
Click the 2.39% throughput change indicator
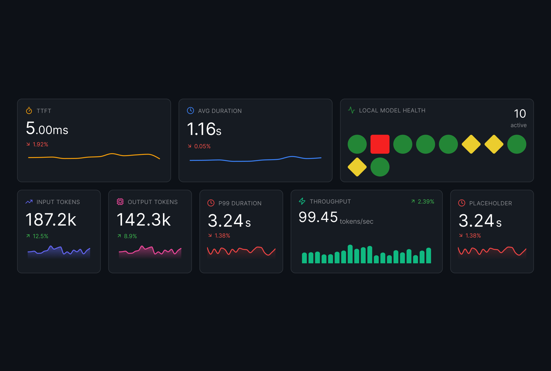point(423,201)
